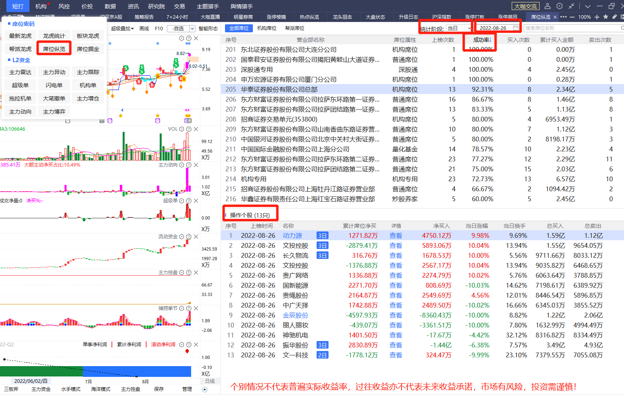This screenshot has width=624, height=396.
Task: Select row 华泰证券股份有限公司总部
Action: [422, 89]
